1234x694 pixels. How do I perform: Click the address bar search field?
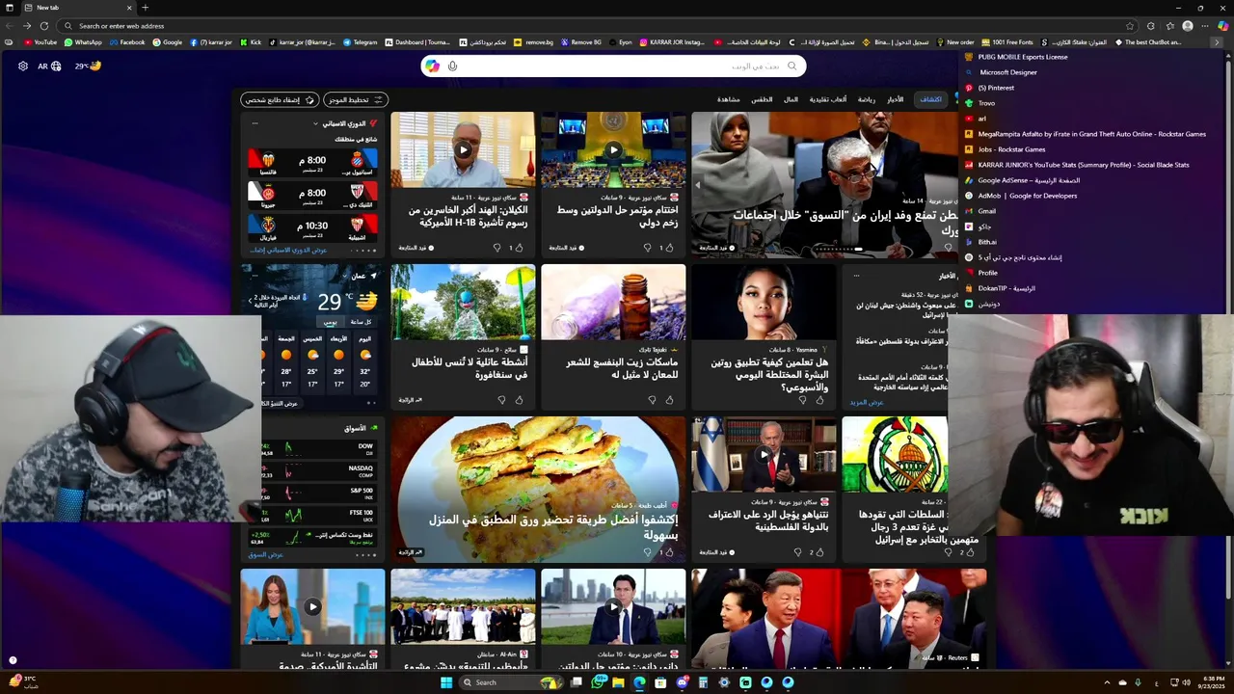pyautogui.click(x=598, y=26)
